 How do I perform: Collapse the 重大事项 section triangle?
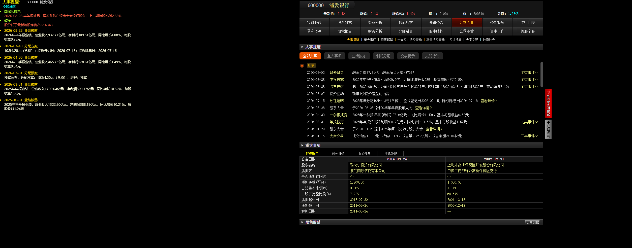click(302, 145)
